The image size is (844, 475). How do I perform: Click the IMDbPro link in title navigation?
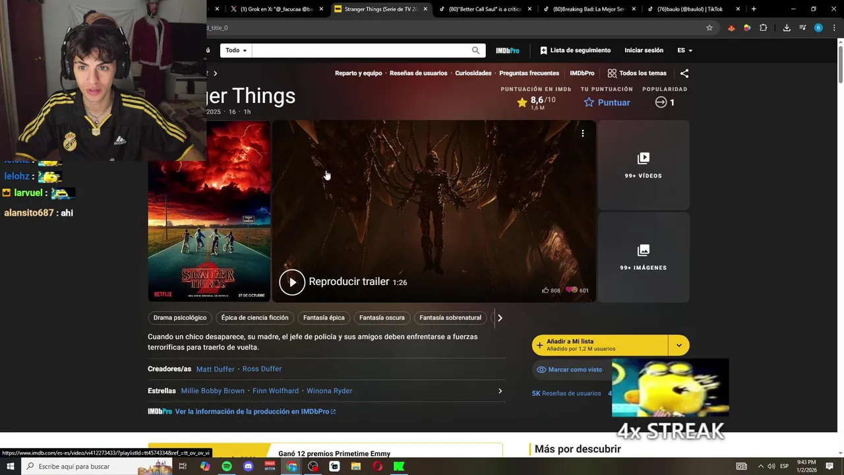[582, 73]
